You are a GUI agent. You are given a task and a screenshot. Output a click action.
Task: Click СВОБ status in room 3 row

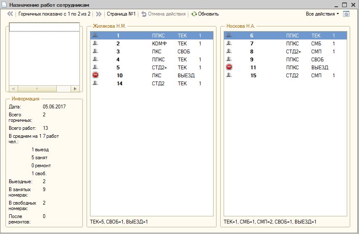coord(184,52)
